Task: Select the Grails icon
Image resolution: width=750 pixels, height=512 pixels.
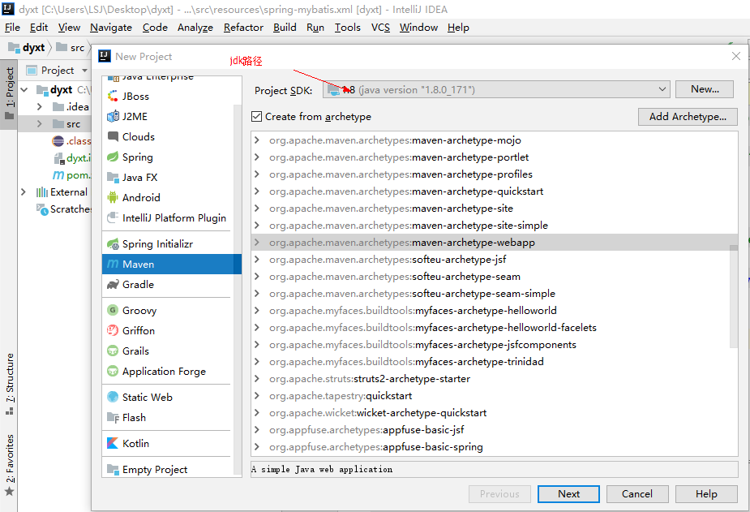Action: tap(113, 351)
